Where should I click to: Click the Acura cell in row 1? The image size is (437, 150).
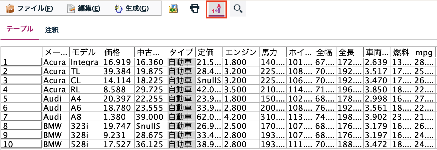pos(56,62)
